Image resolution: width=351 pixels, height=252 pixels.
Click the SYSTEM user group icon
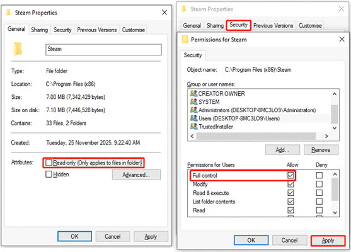[x=193, y=101]
